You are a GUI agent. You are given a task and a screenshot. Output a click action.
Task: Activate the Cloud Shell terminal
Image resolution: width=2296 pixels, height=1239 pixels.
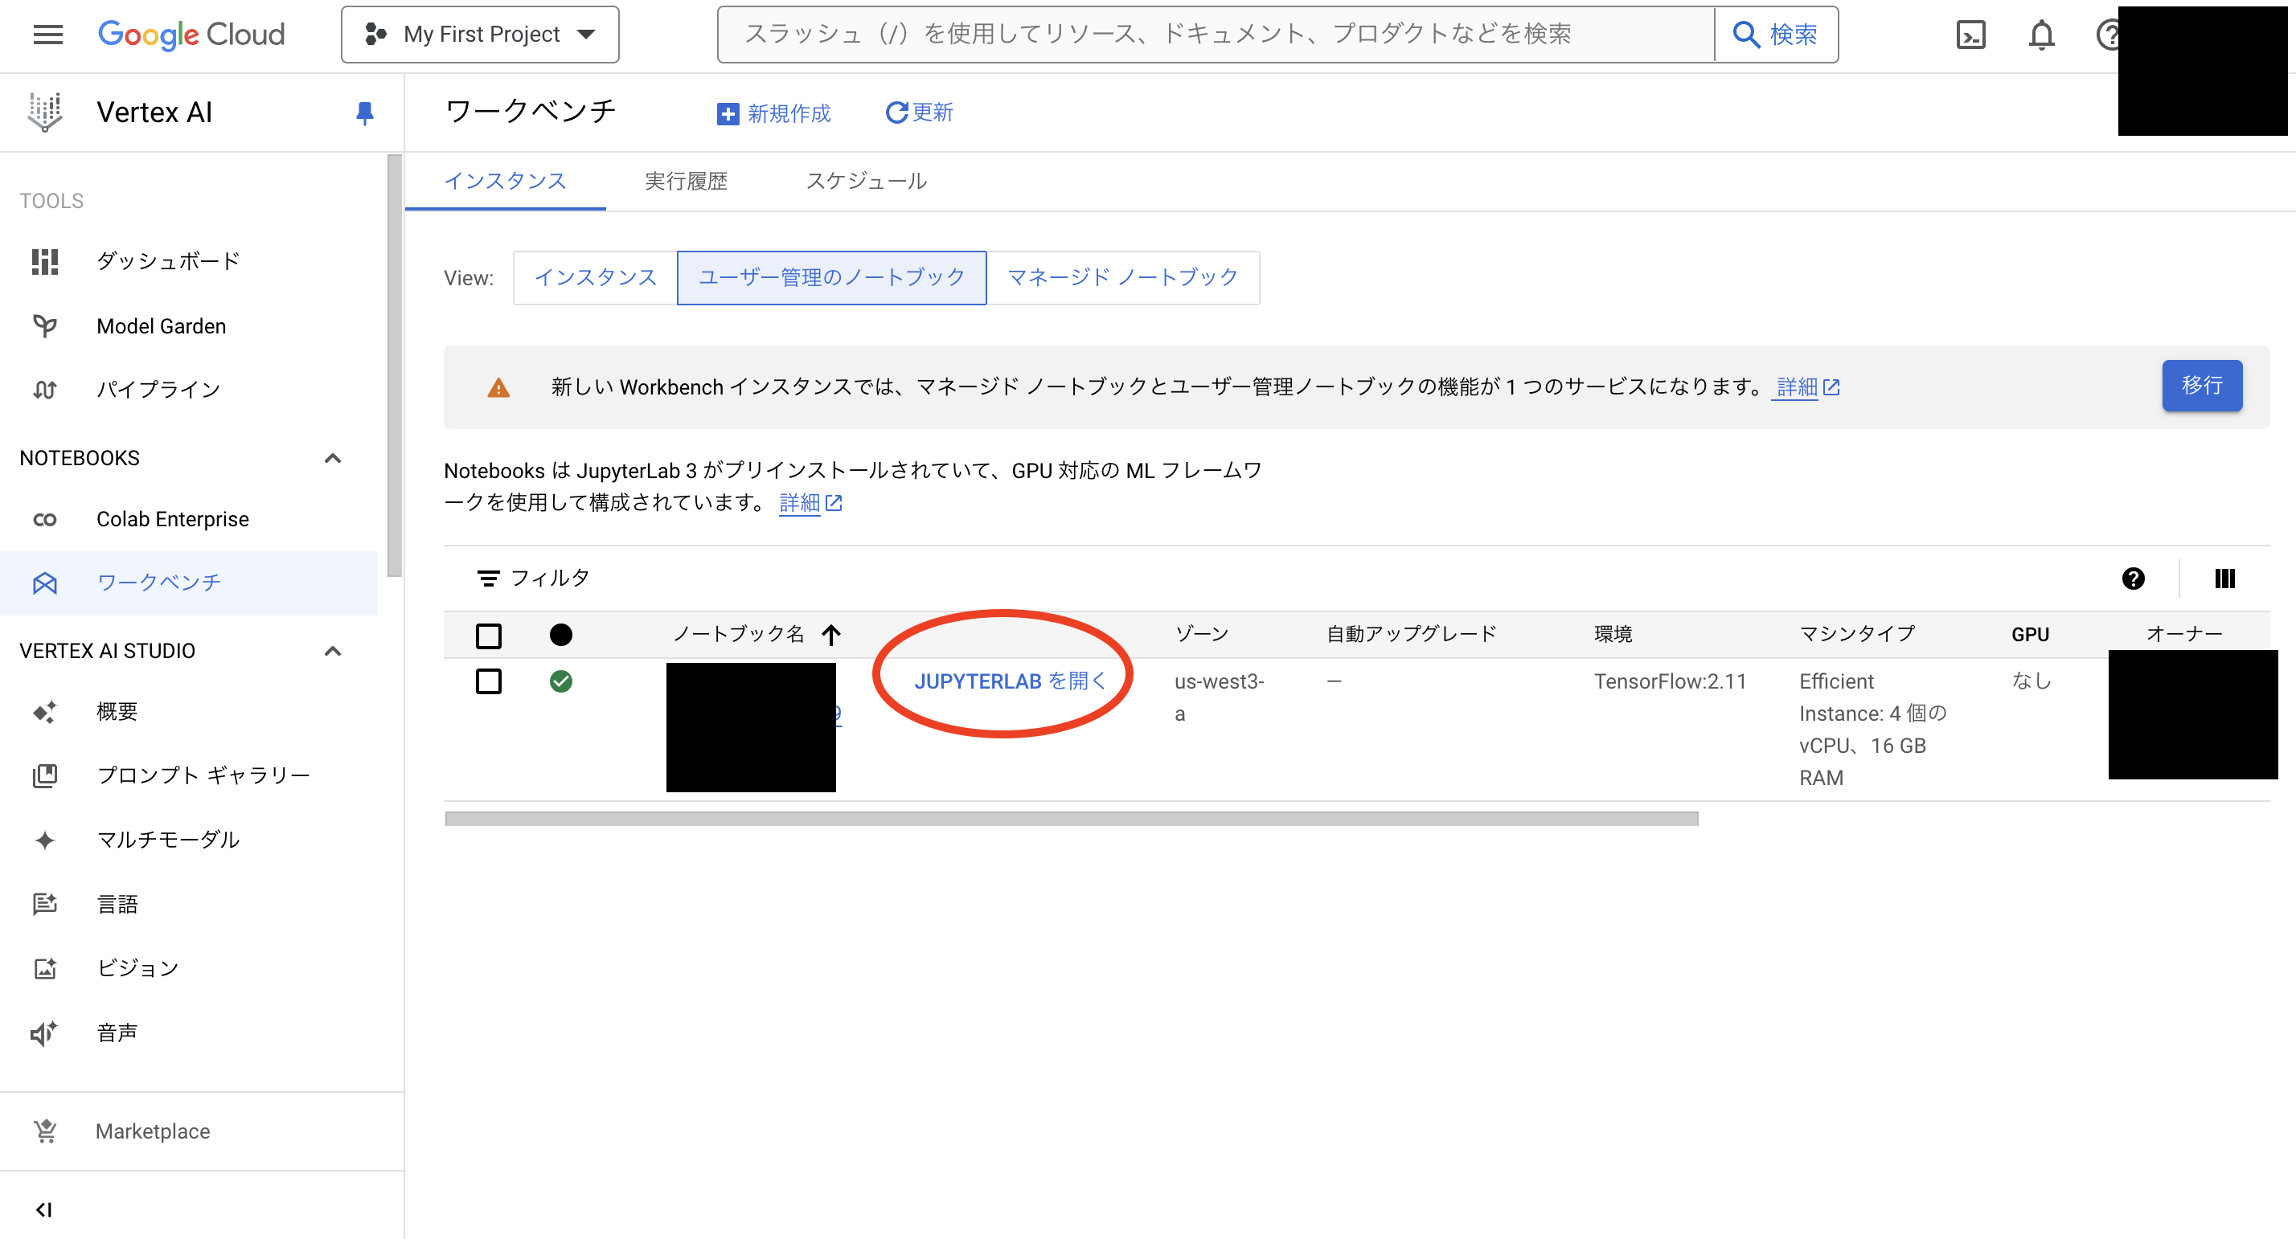pyautogui.click(x=1970, y=34)
